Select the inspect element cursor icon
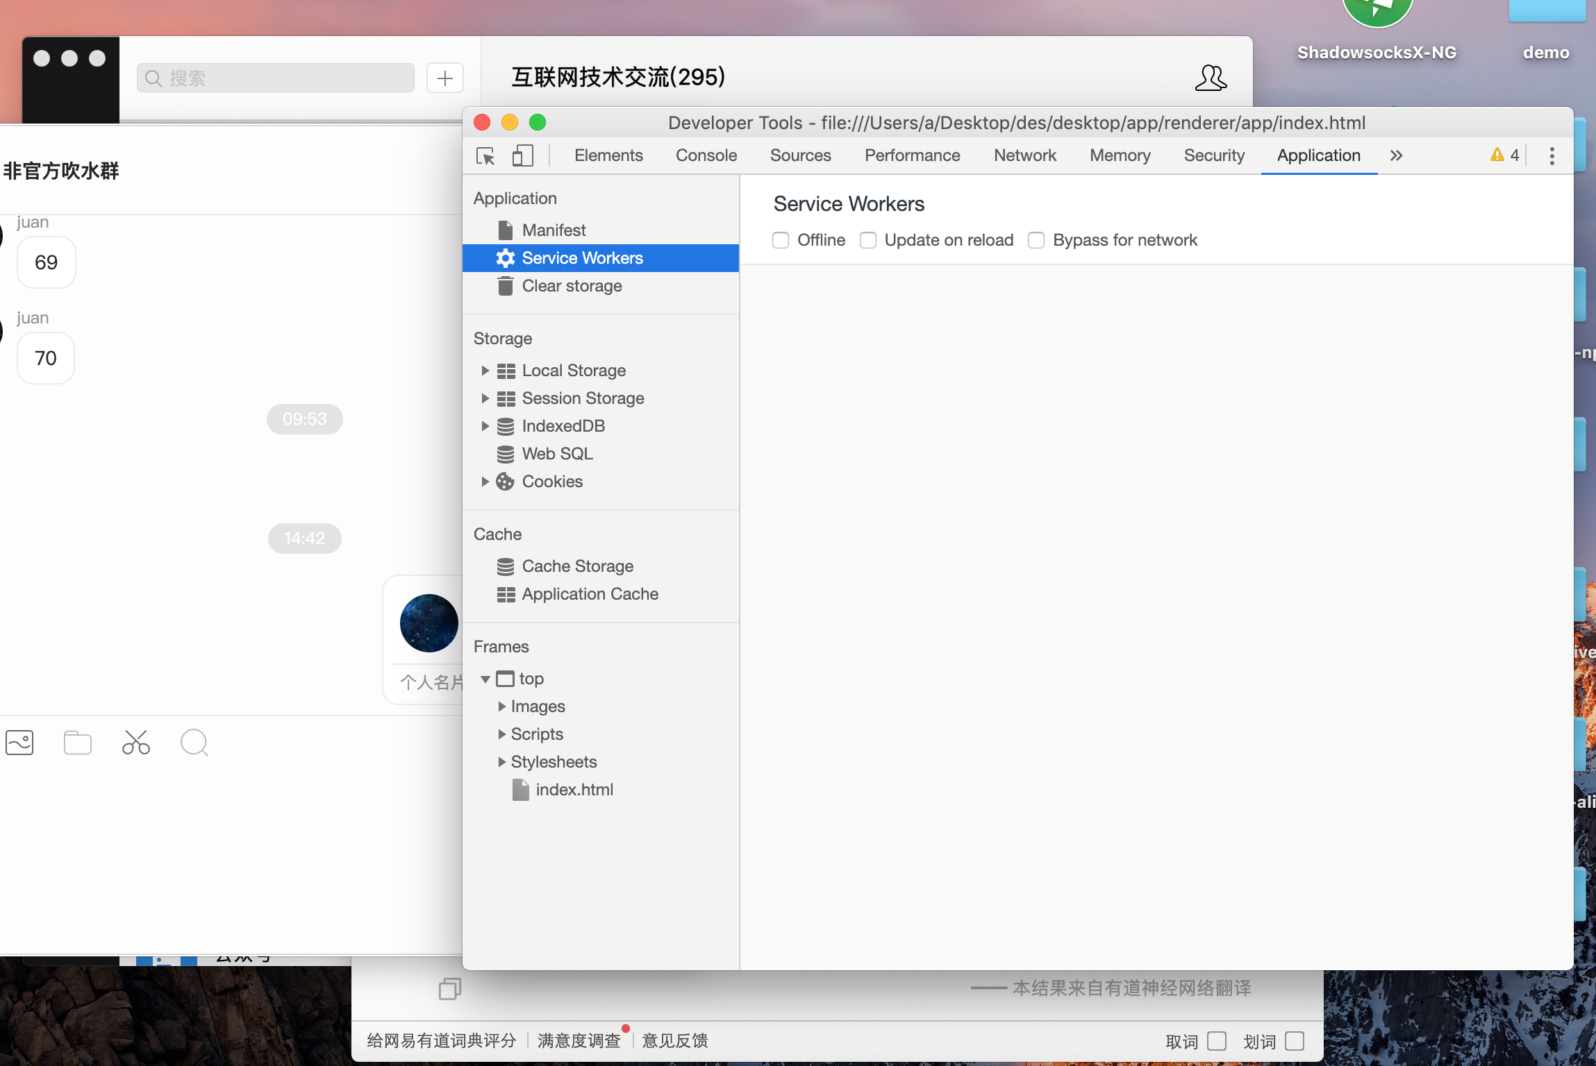 pyautogui.click(x=485, y=156)
